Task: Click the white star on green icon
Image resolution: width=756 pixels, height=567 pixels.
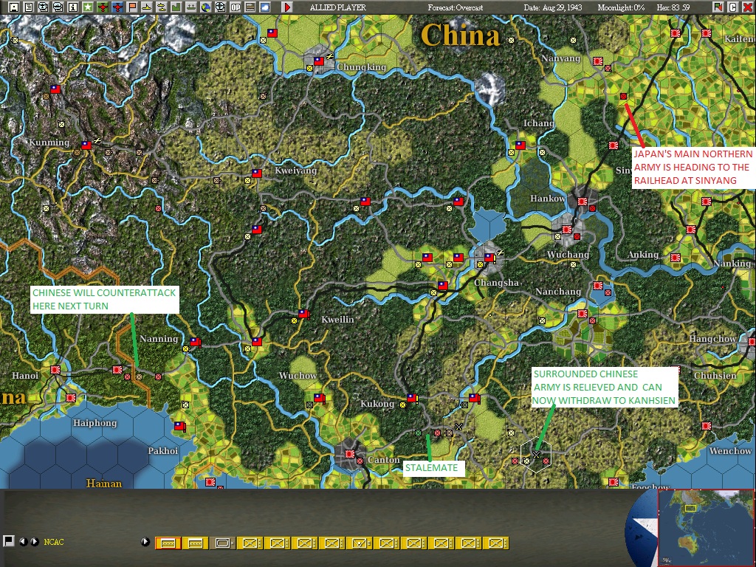Action: [x=88, y=7]
